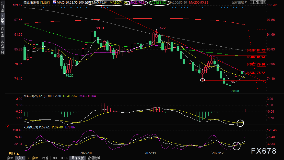Click the 2022/10 date axis label

pos(86,153)
